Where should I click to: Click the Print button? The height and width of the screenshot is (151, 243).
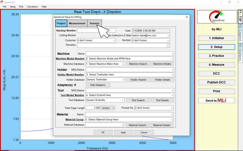point(216,91)
